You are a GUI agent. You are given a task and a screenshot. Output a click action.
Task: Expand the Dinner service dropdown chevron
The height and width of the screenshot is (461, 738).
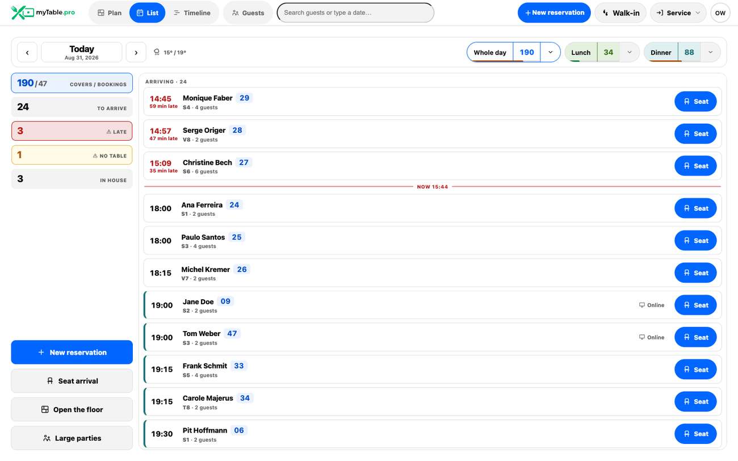pyautogui.click(x=710, y=52)
